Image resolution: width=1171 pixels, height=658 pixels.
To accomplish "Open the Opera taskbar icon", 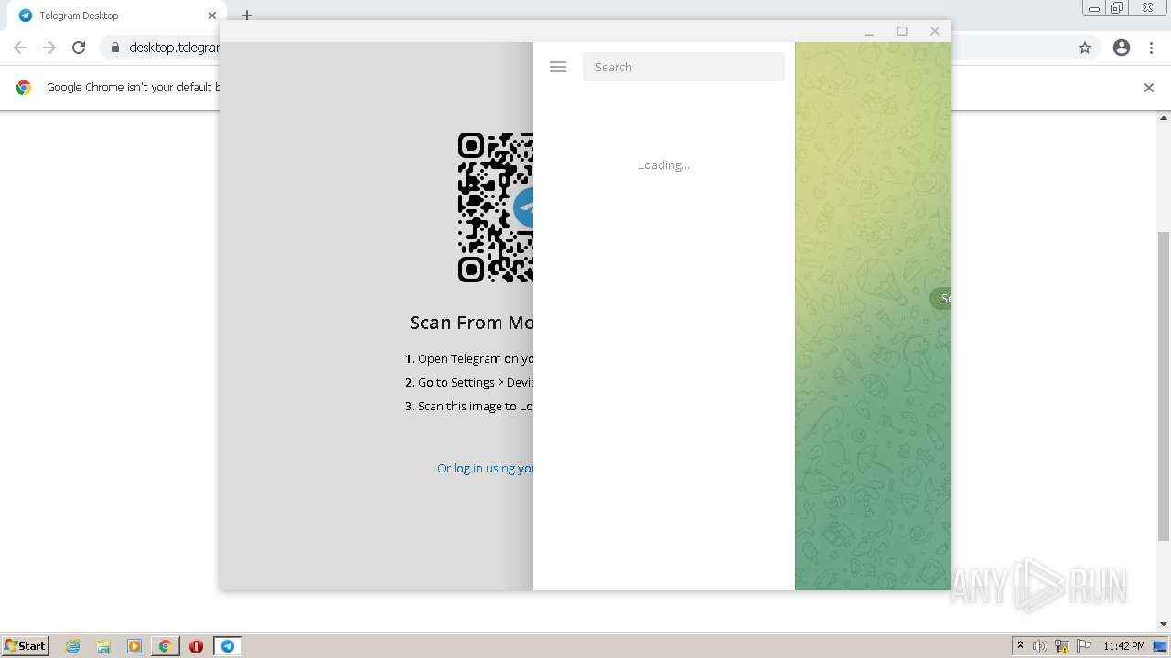I will pyautogui.click(x=196, y=646).
